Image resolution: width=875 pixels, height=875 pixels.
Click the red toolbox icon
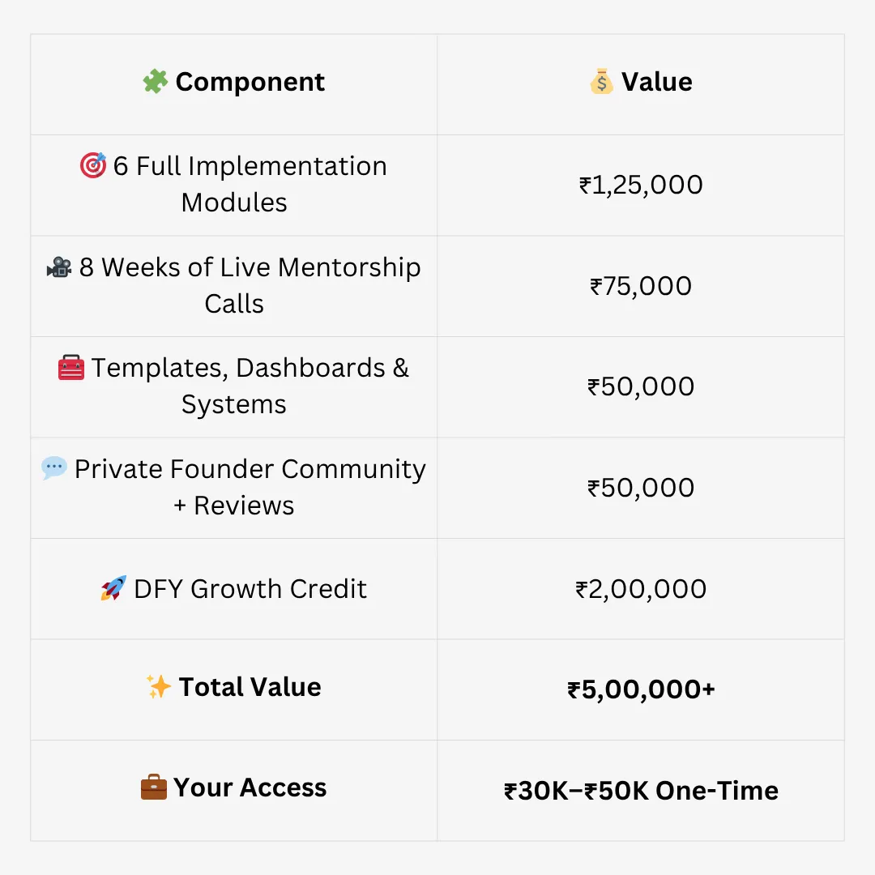pyautogui.click(x=71, y=369)
